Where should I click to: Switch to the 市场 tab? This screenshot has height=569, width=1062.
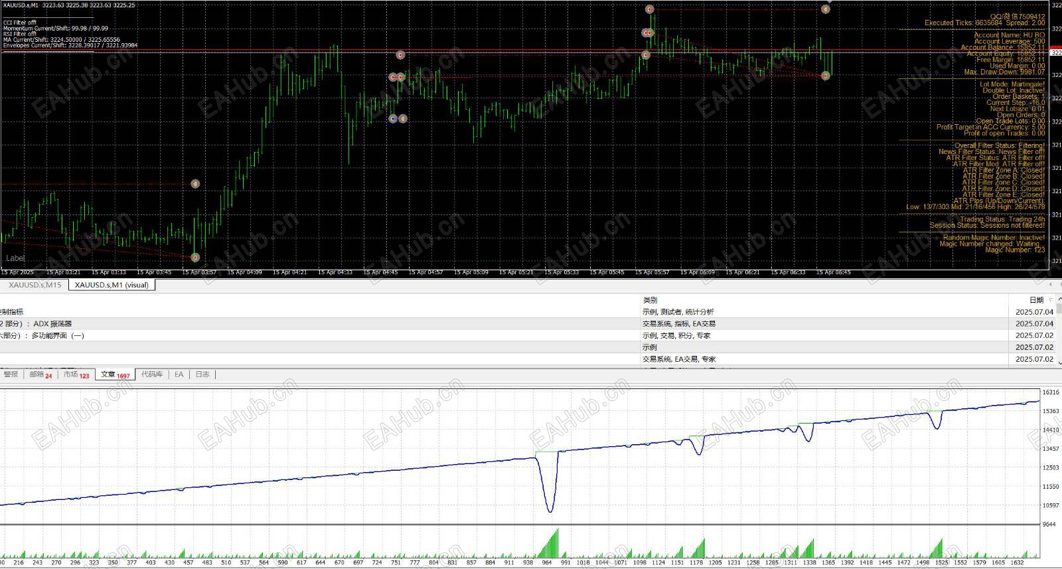[x=76, y=374]
